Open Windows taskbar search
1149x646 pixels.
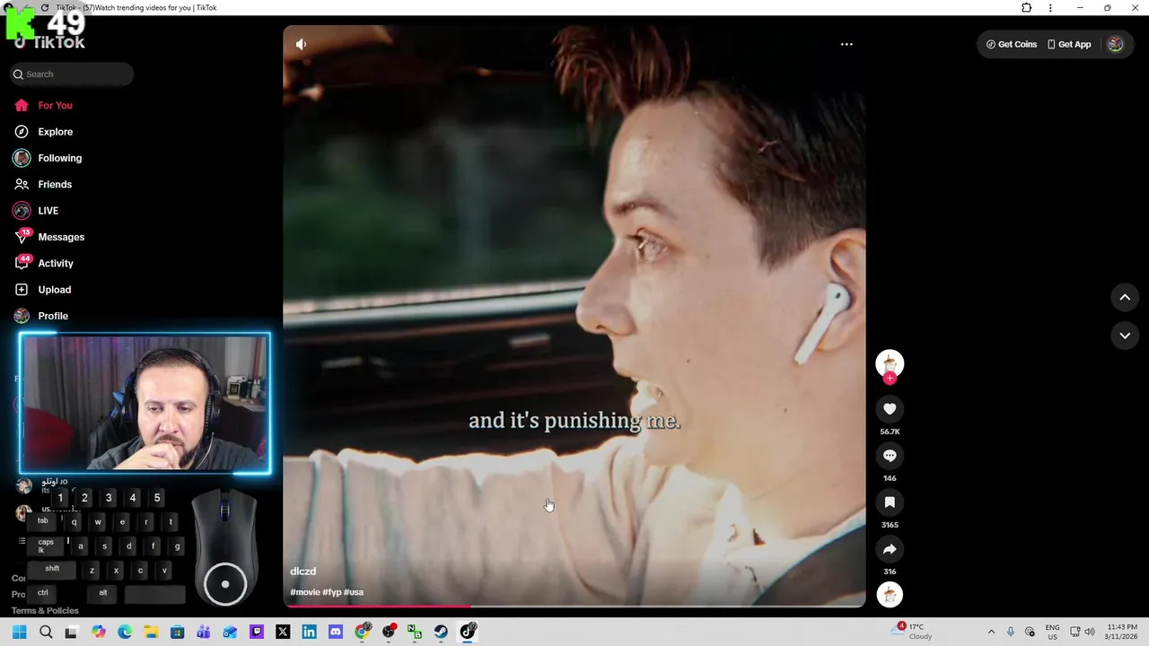[46, 632]
